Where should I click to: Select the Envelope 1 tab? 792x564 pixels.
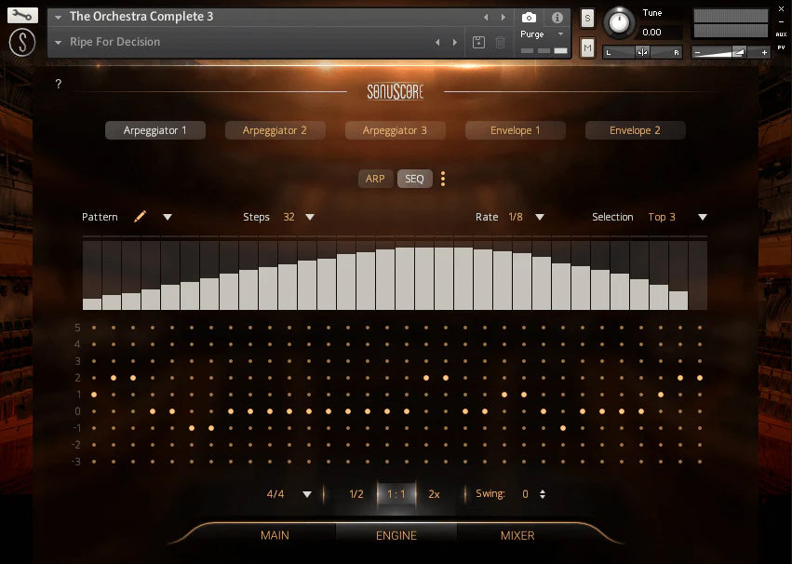(x=516, y=130)
